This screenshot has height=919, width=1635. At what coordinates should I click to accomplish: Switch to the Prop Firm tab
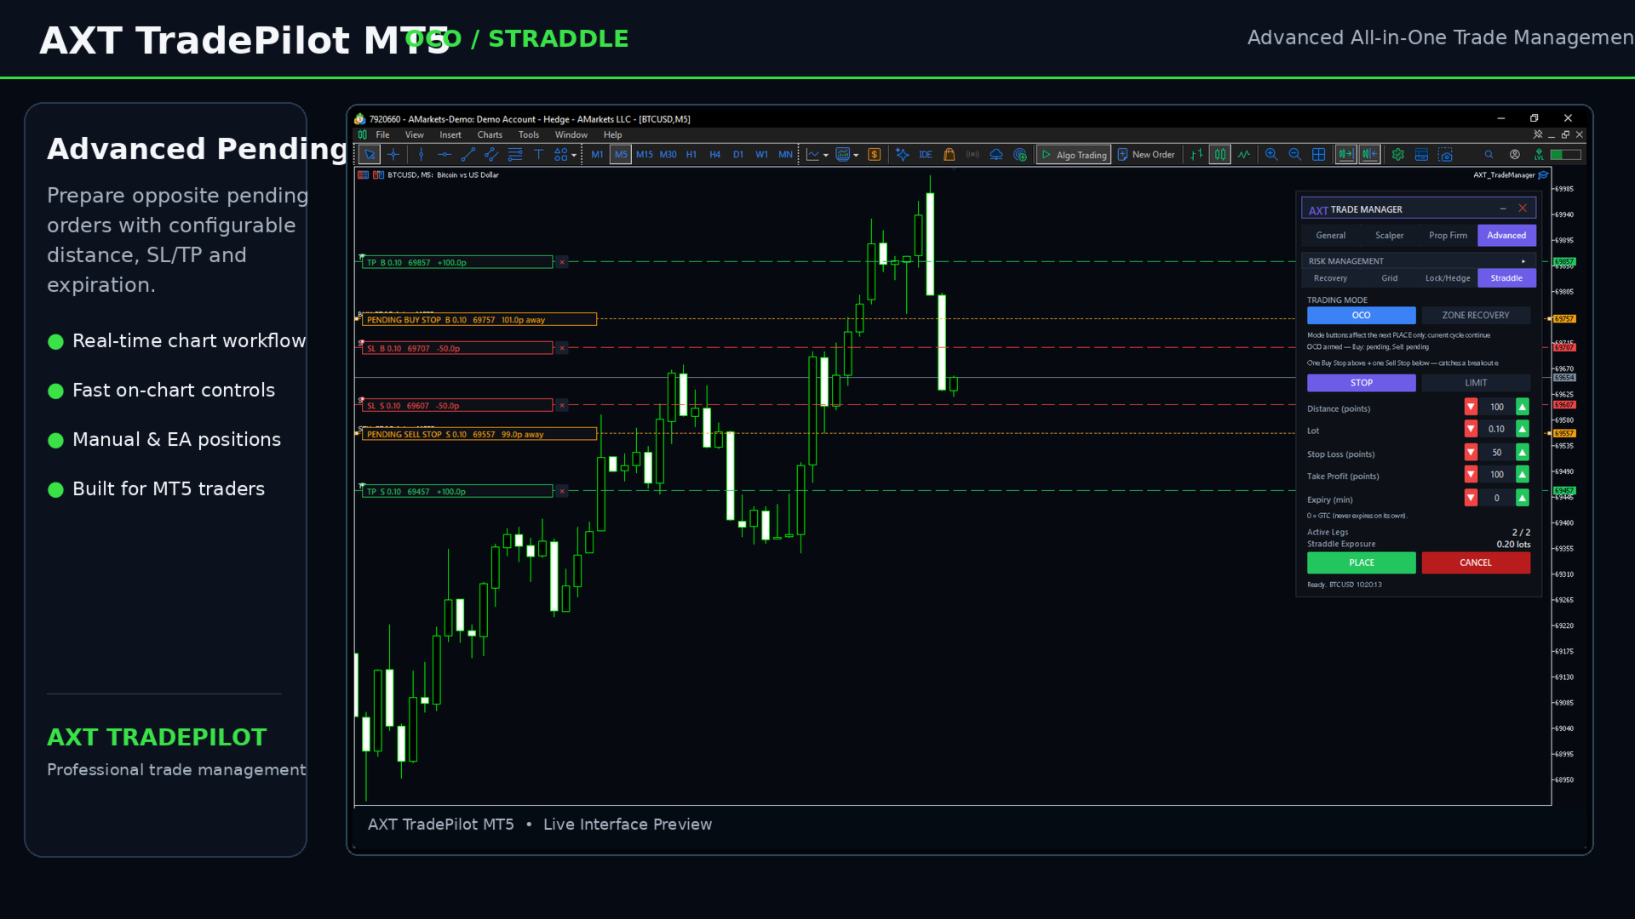coord(1449,236)
